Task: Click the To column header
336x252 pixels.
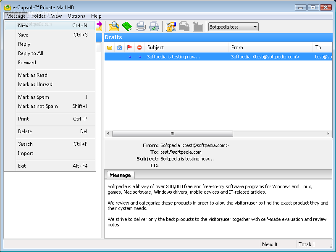Action: pos(323,47)
